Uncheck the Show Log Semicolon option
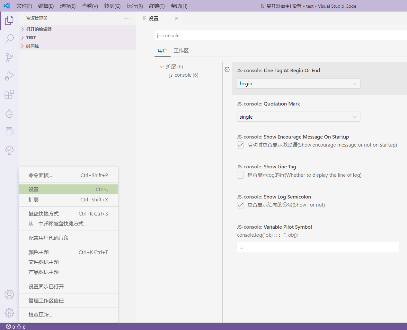 tap(240, 205)
